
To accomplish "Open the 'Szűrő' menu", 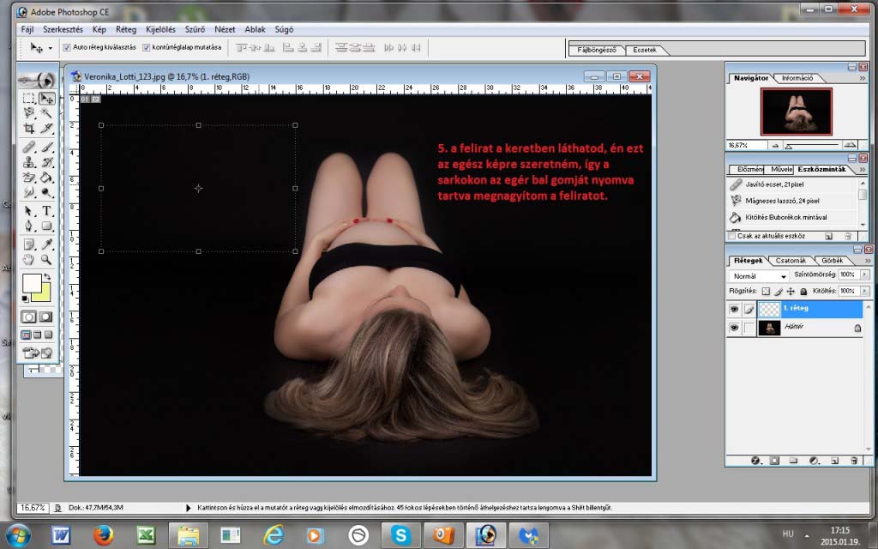I will coord(195,29).
